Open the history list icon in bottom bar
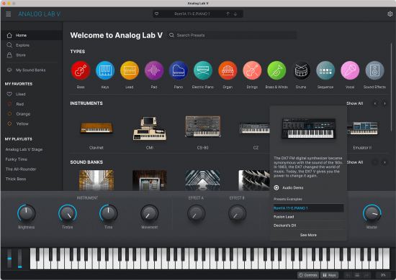 point(357,275)
